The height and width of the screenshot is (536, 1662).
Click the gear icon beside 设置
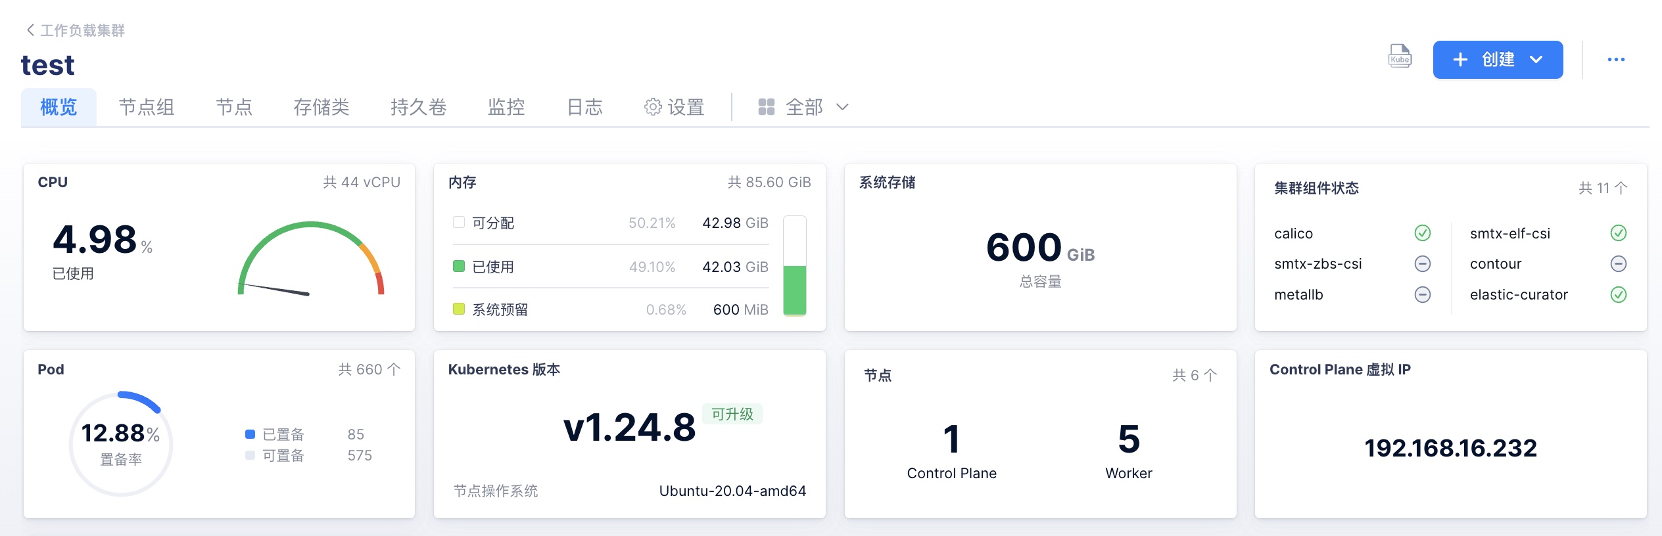(x=653, y=106)
